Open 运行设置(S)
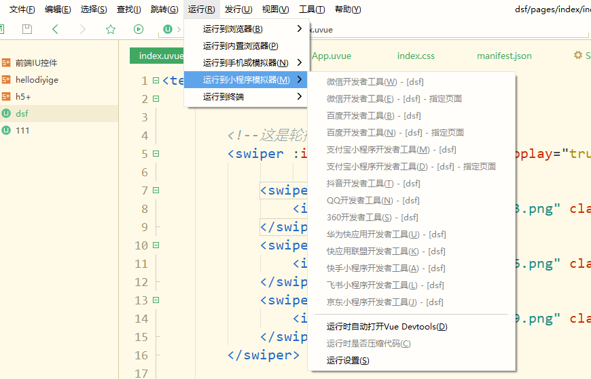The image size is (591, 379). tap(412, 360)
